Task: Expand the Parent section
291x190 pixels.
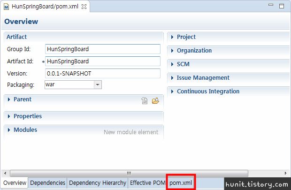Action: tap(9, 99)
